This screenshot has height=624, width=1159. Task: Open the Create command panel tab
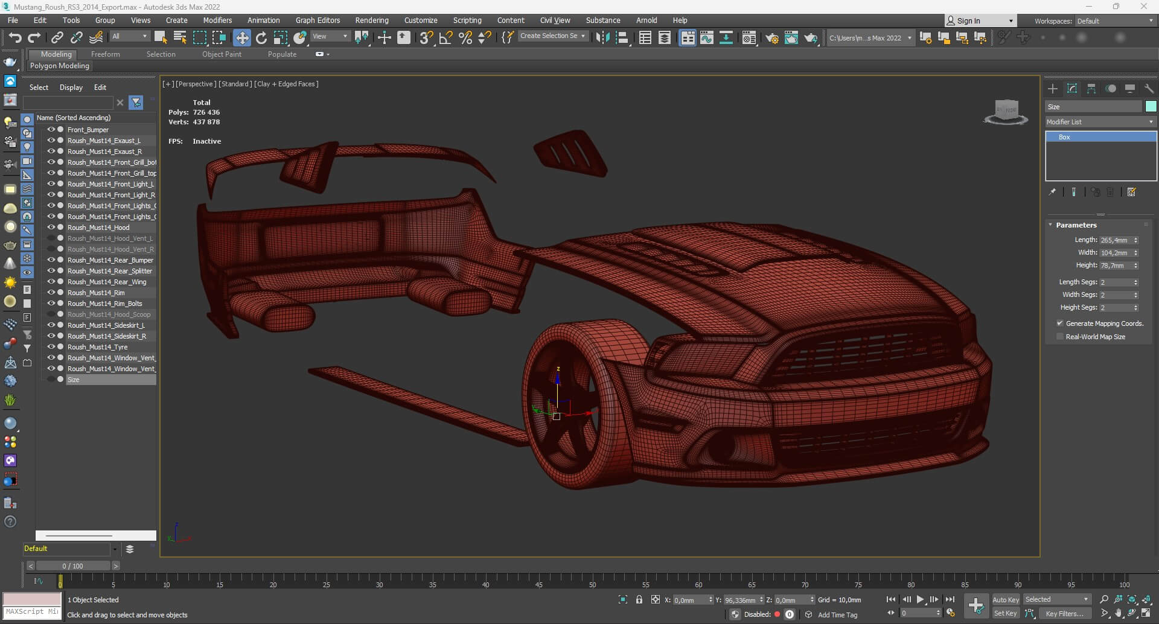click(x=1053, y=89)
